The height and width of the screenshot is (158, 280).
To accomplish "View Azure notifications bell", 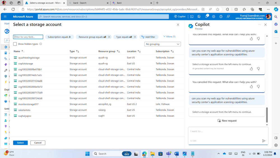I will coord(206,17).
